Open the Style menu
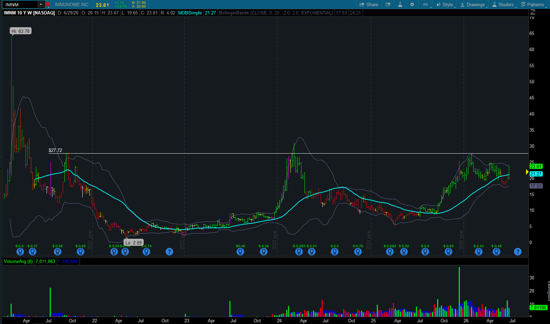 pos(445,4)
